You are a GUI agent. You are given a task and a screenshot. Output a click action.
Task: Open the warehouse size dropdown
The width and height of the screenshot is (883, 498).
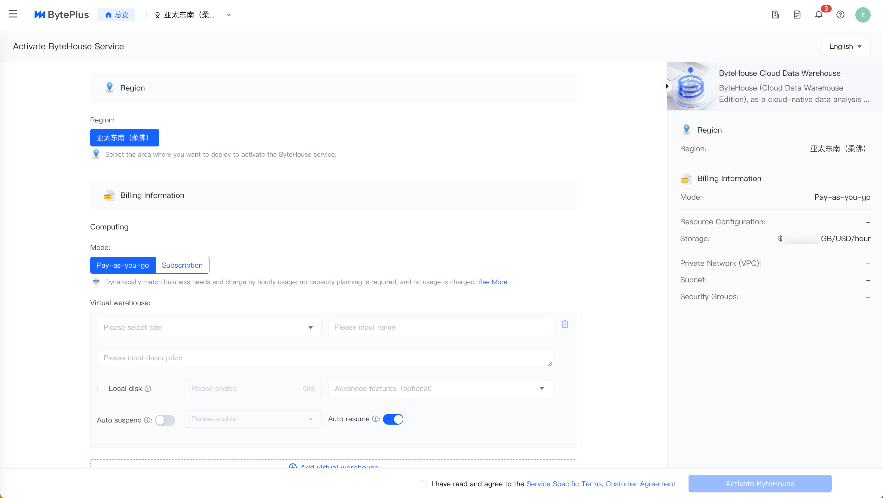pyautogui.click(x=209, y=327)
